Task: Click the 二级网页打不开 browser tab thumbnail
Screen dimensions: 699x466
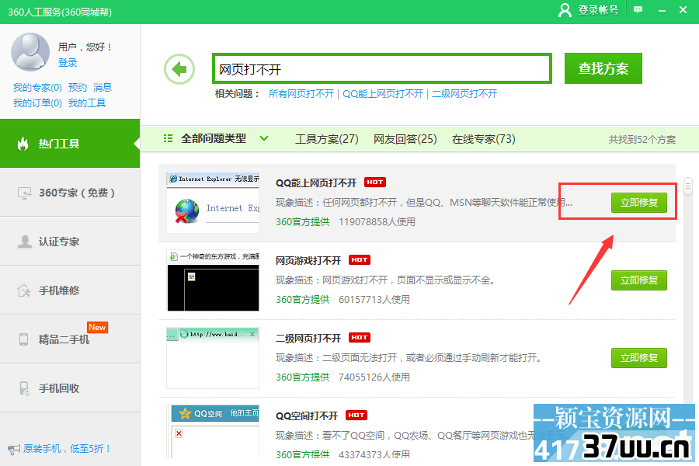Action: [213, 358]
